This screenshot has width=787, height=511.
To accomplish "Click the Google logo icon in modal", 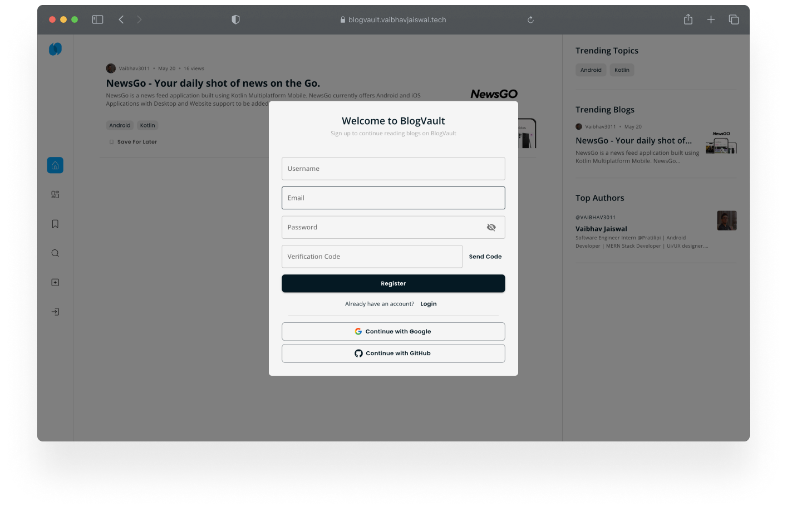I will coord(358,331).
